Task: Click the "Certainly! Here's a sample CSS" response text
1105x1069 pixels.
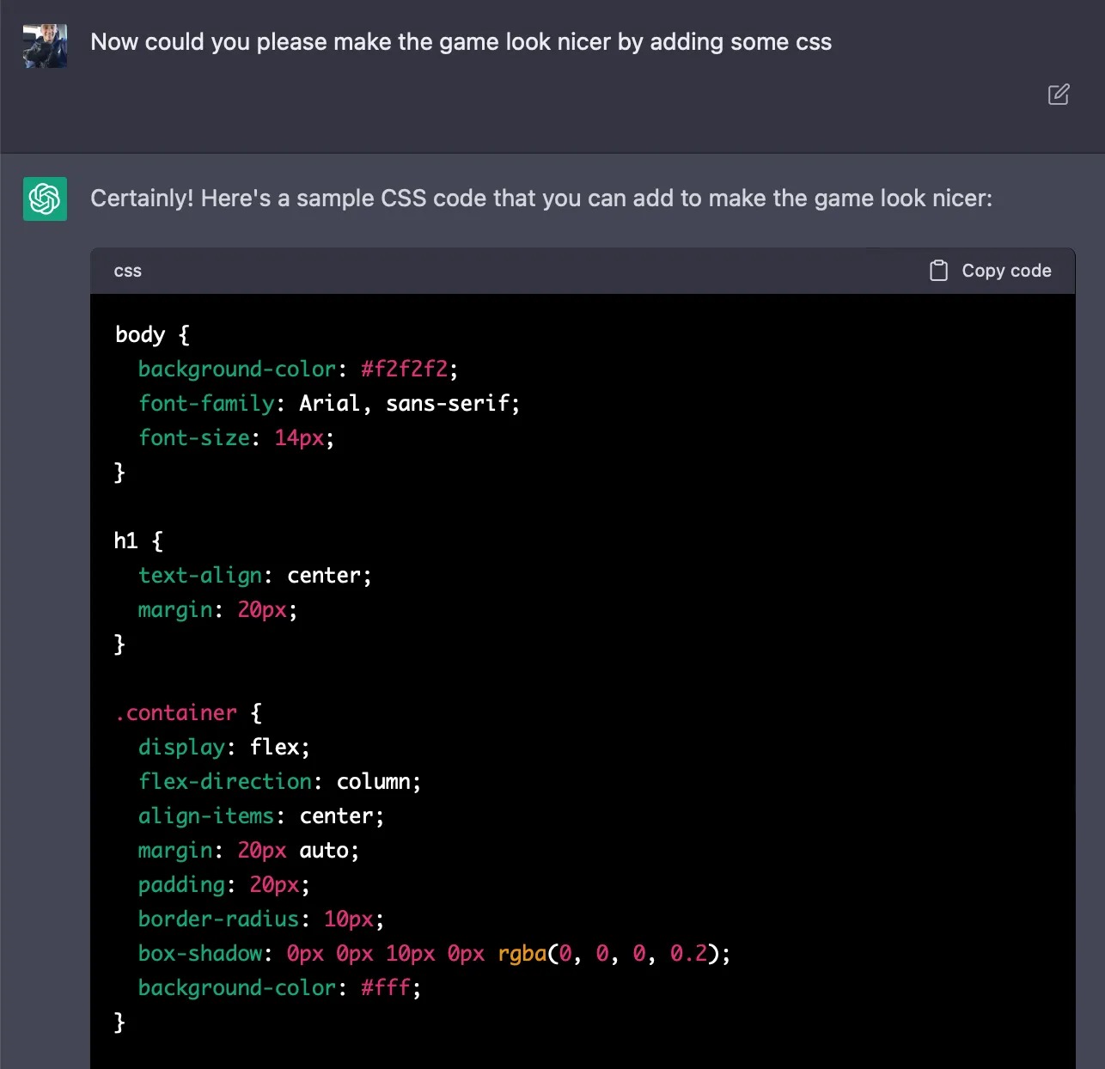Action: 540,199
